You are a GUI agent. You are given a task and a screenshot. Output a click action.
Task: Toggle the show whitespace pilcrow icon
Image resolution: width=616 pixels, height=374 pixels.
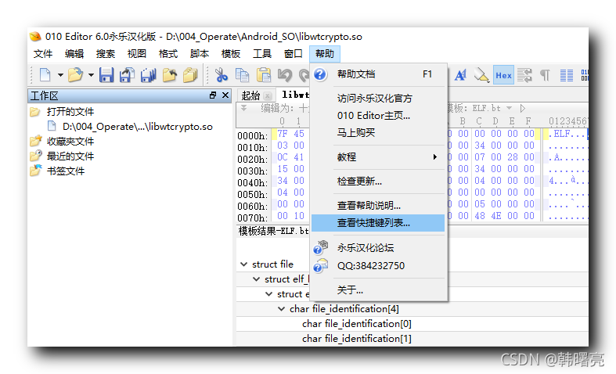point(545,74)
